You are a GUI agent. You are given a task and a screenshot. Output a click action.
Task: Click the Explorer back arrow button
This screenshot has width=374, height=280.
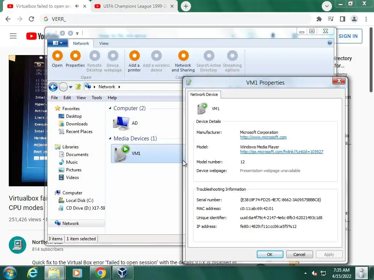pos(53,87)
